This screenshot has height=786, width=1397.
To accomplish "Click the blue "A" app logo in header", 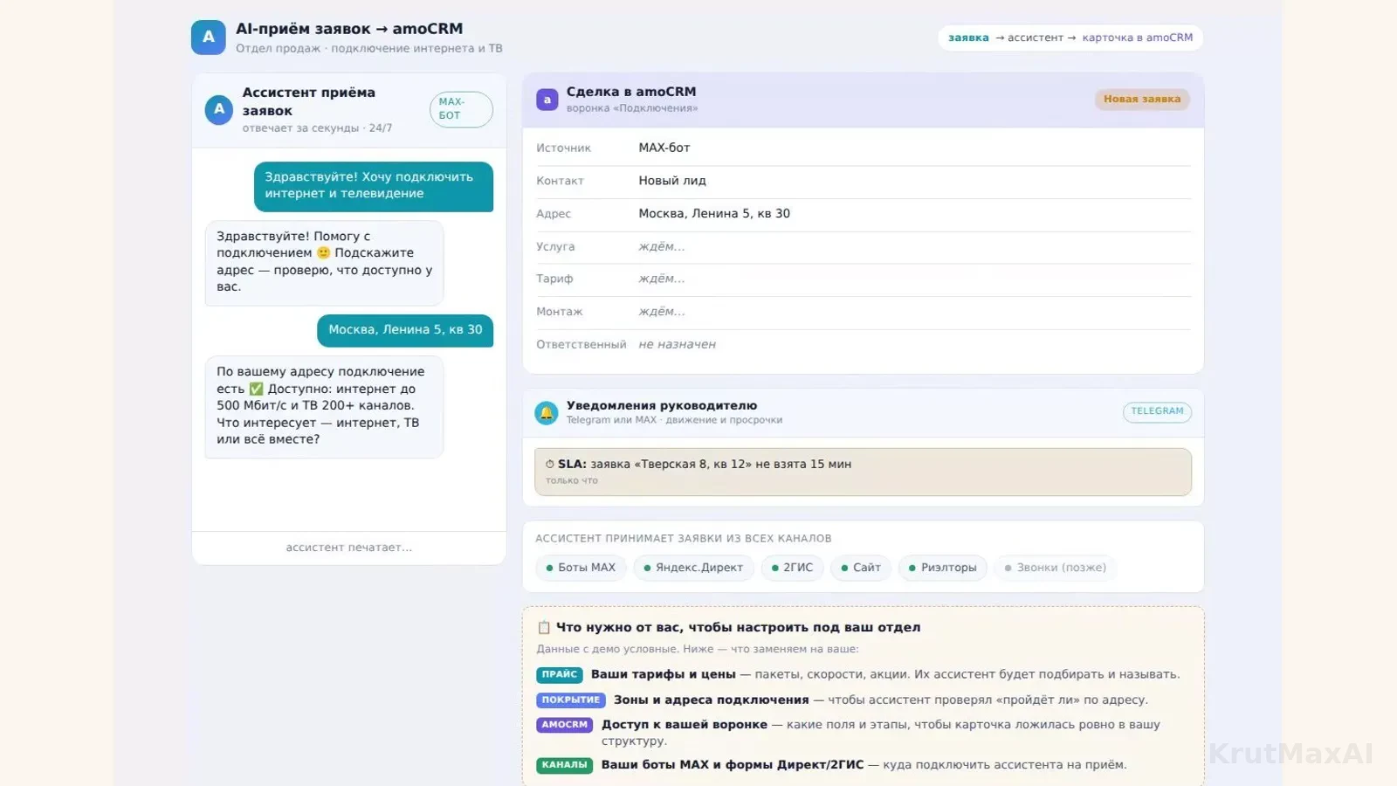I will [208, 38].
